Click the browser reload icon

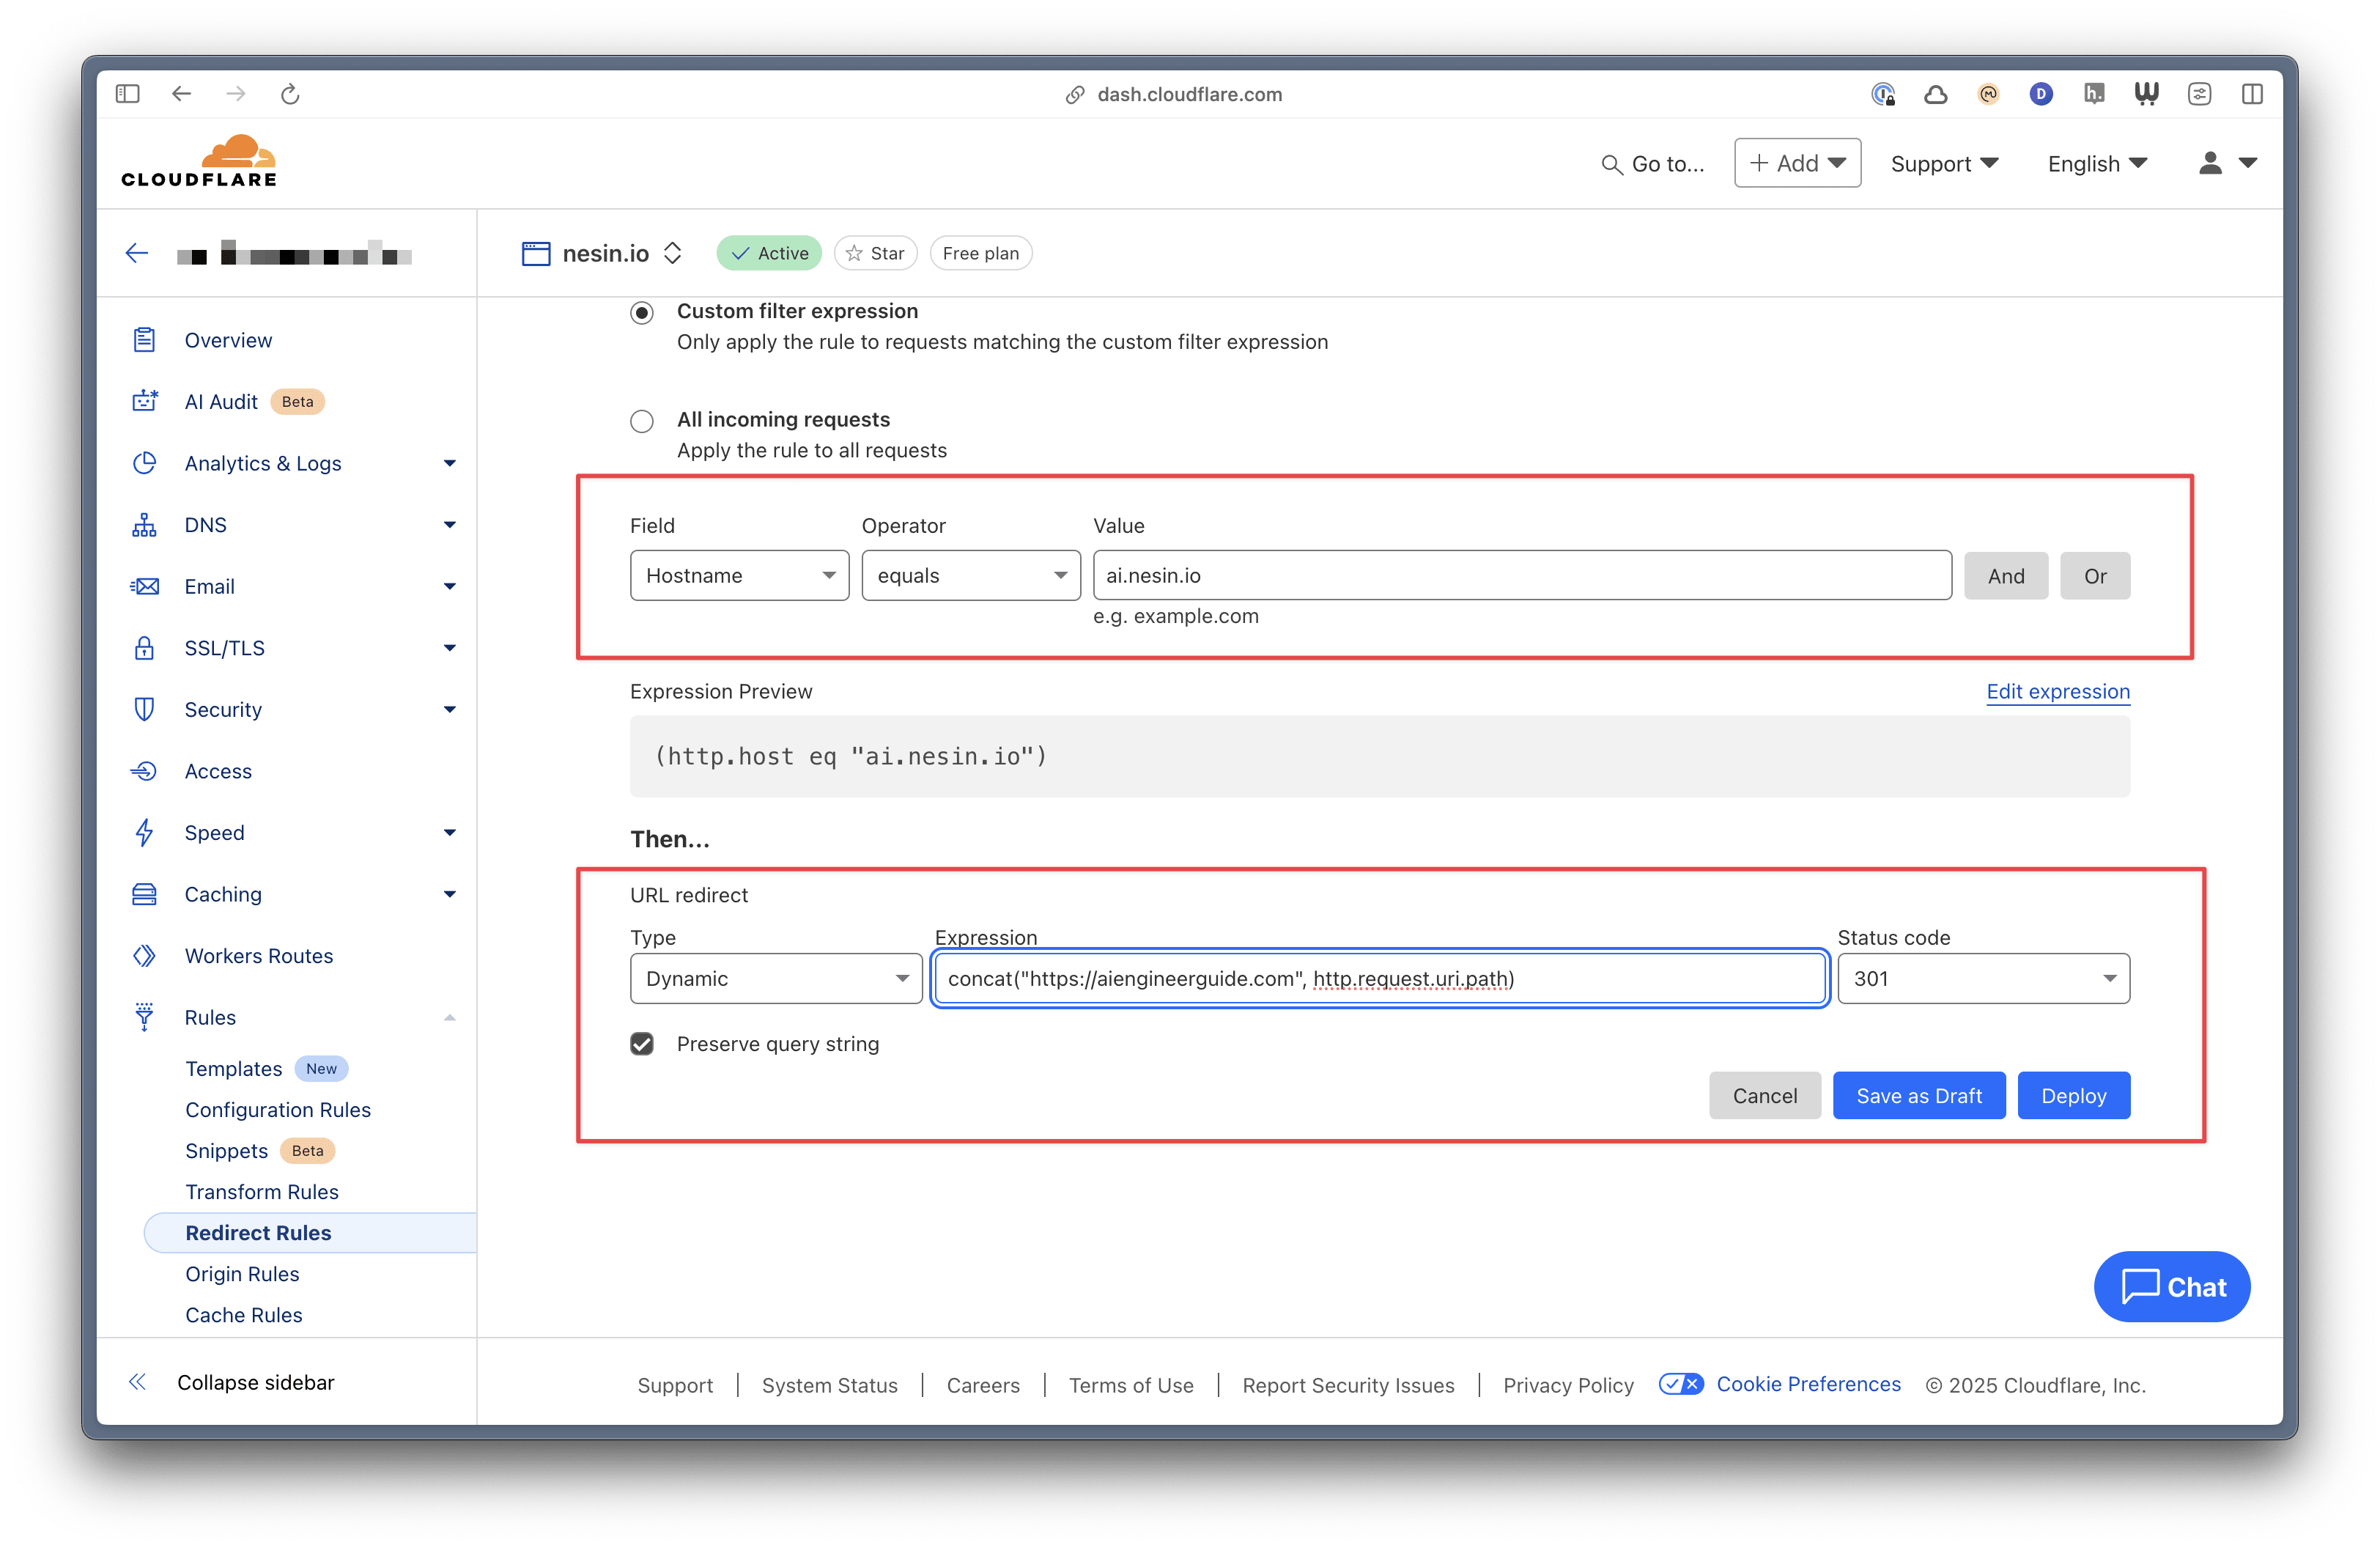pos(290,94)
